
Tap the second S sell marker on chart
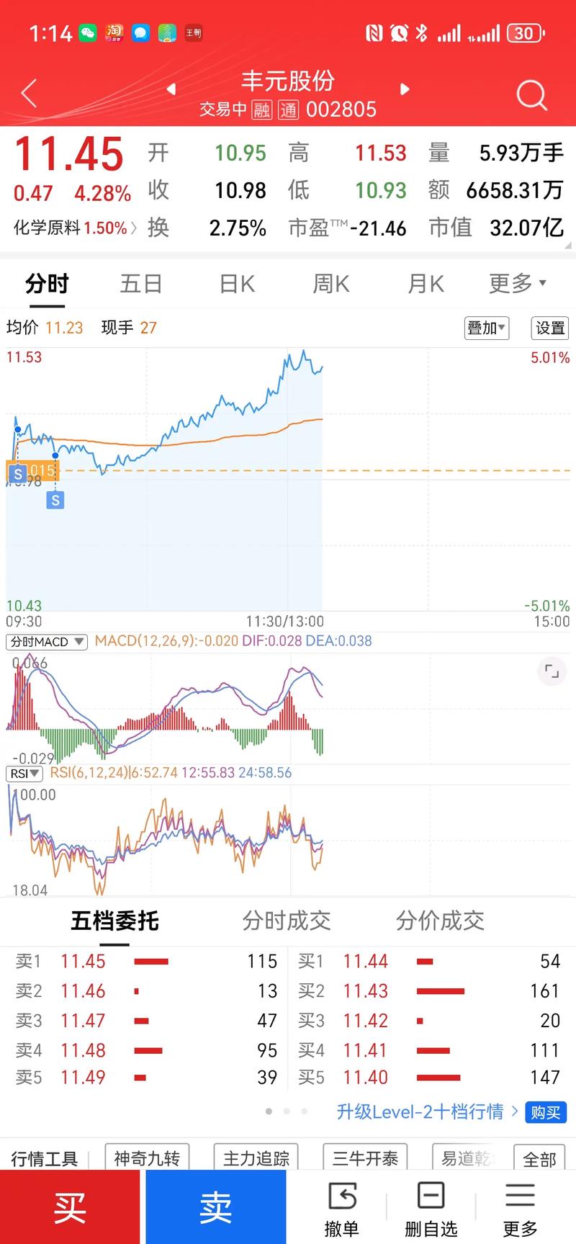coord(55,500)
